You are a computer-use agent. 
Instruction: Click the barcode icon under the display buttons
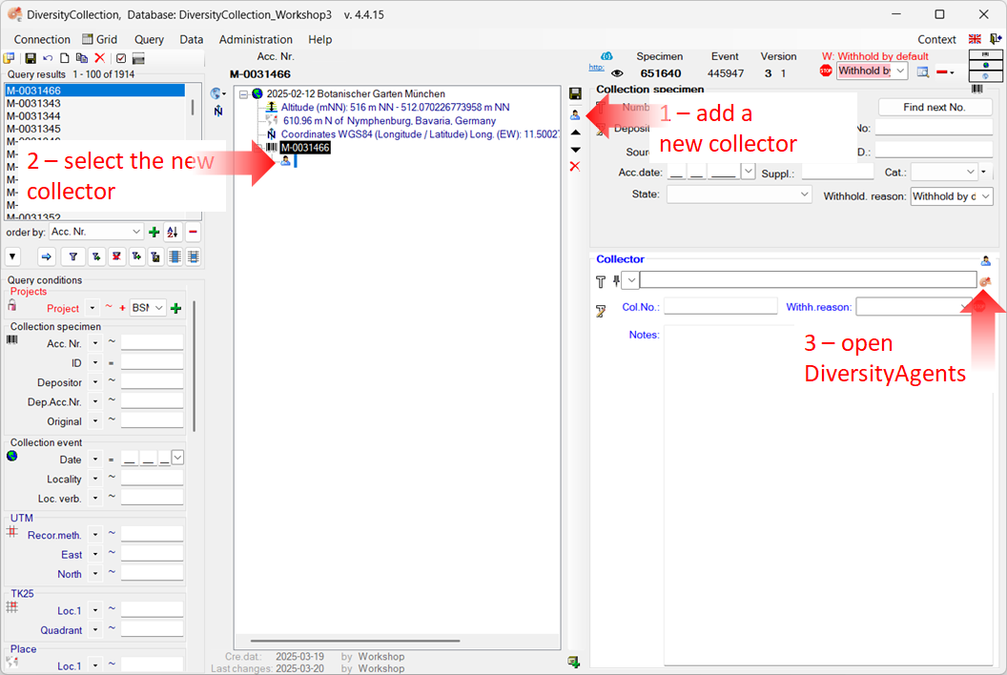coord(977,89)
